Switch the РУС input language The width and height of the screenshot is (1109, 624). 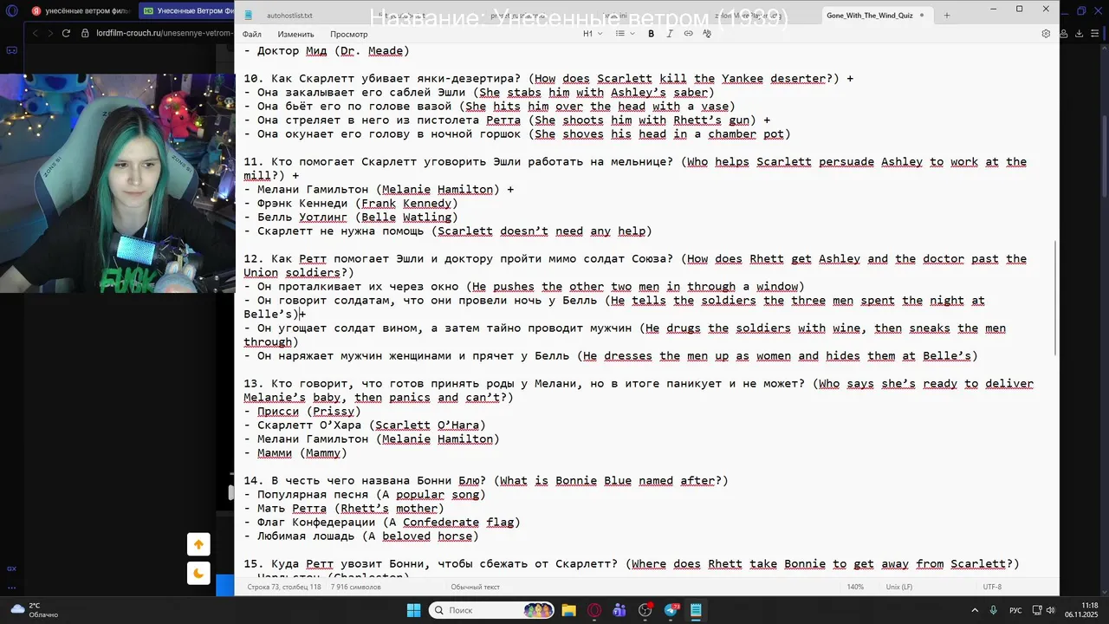pyautogui.click(x=1015, y=610)
